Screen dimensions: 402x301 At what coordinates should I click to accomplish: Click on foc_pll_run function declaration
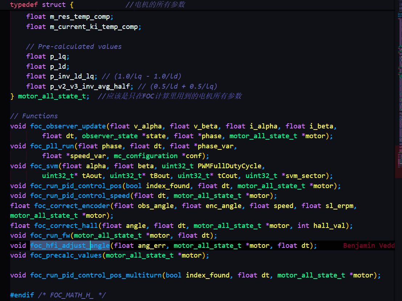tap(52, 146)
